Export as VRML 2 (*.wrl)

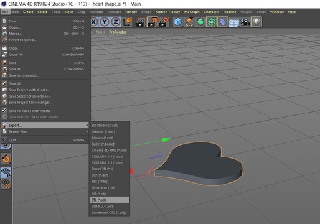tap(110, 206)
